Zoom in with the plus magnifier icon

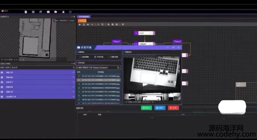(x=108, y=25)
